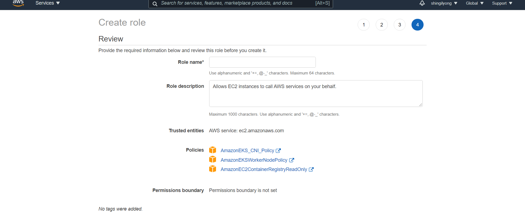This screenshot has width=525, height=222.
Task: Open the AmazonEKSWorkerNodePolicy link
Action: pyautogui.click(x=254, y=160)
